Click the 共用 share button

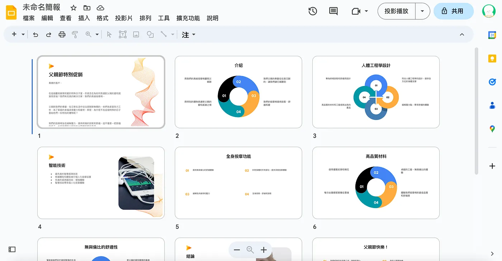click(454, 11)
